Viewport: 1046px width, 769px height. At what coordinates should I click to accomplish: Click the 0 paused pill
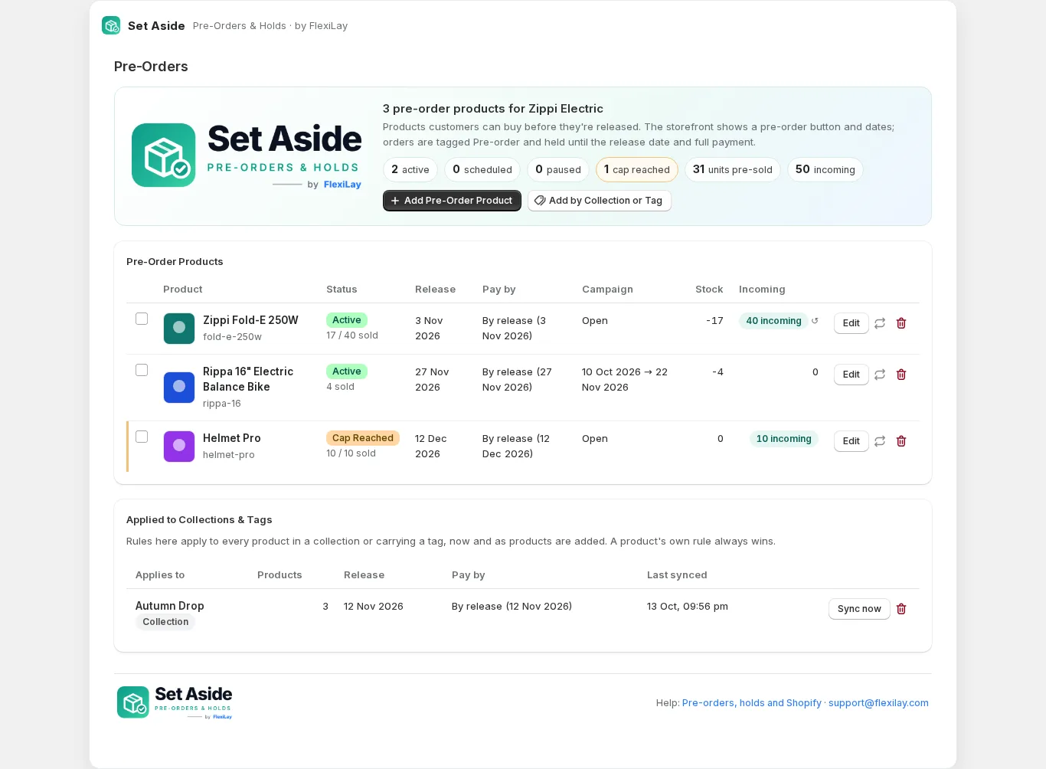558,170
